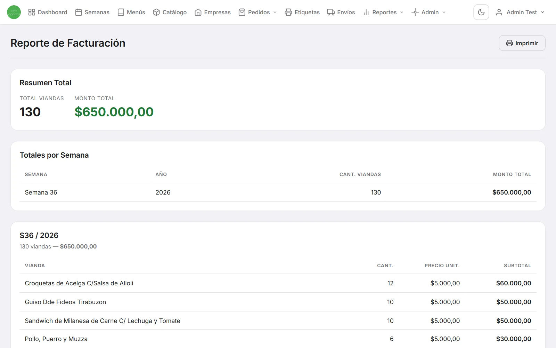Click the CANT. VIANDAS column header

360,174
